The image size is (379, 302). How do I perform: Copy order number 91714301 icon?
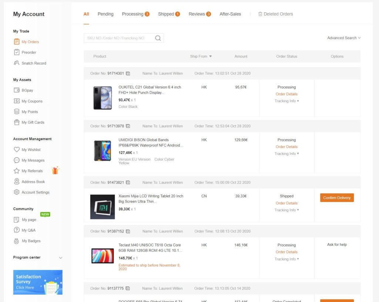click(128, 73)
